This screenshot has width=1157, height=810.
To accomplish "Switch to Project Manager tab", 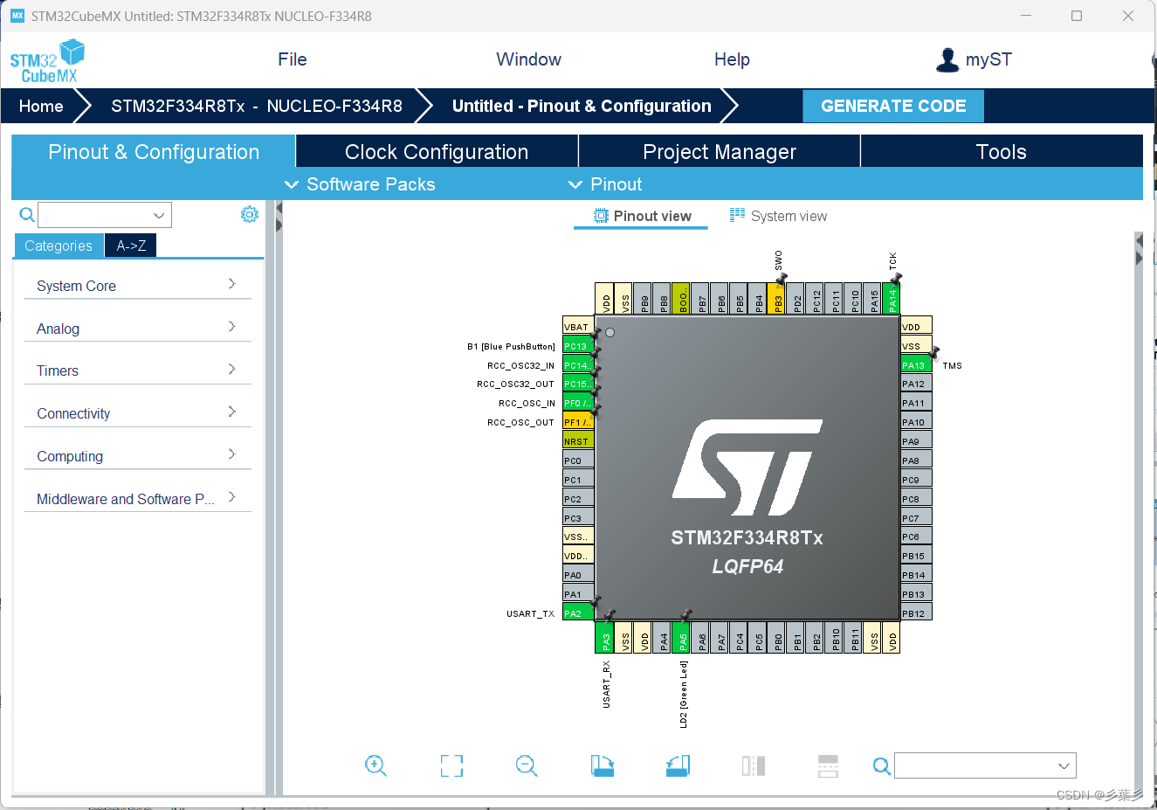I will click(x=720, y=151).
